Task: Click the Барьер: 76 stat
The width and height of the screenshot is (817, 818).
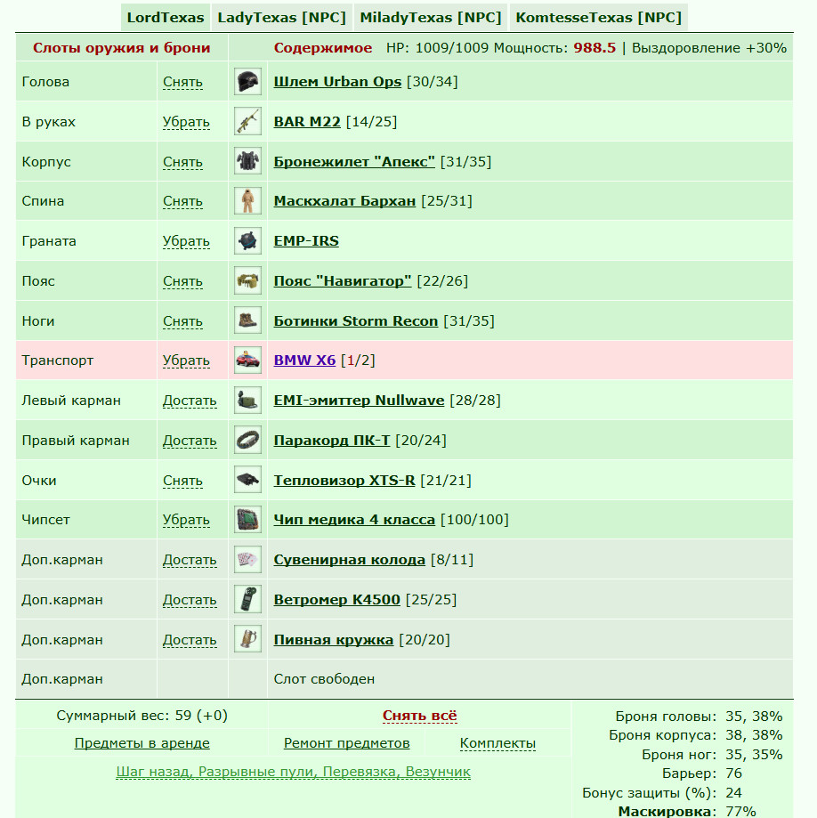Action: click(702, 773)
